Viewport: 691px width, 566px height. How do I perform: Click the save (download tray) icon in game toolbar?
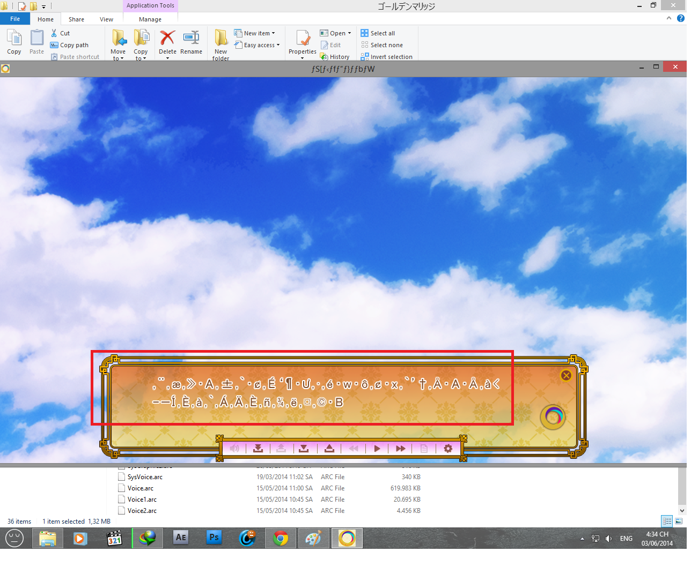(304, 448)
